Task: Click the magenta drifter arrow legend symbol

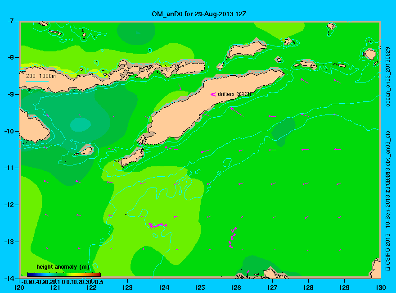Action: pyautogui.click(x=213, y=94)
